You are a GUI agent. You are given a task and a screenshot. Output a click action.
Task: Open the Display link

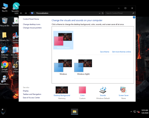(x=26, y=91)
